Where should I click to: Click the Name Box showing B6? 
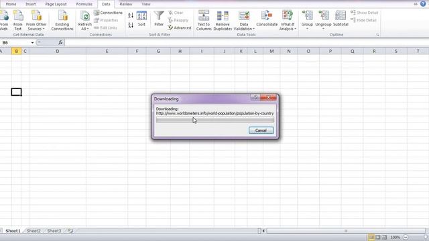pos(15,43)
